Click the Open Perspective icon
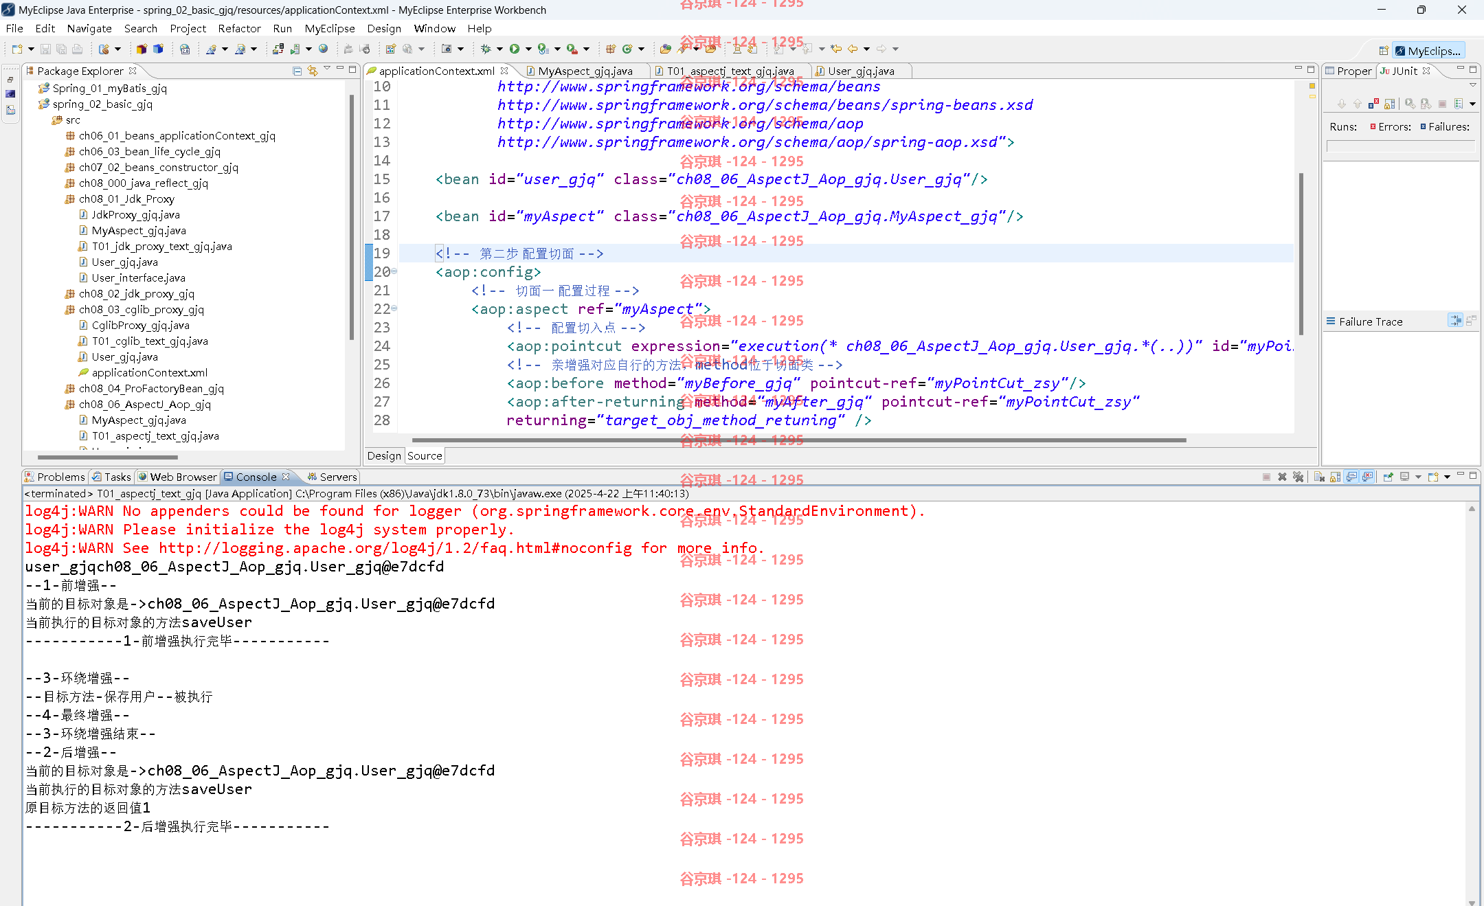This screenshot has height=906, width=1484. point(1384,50)
